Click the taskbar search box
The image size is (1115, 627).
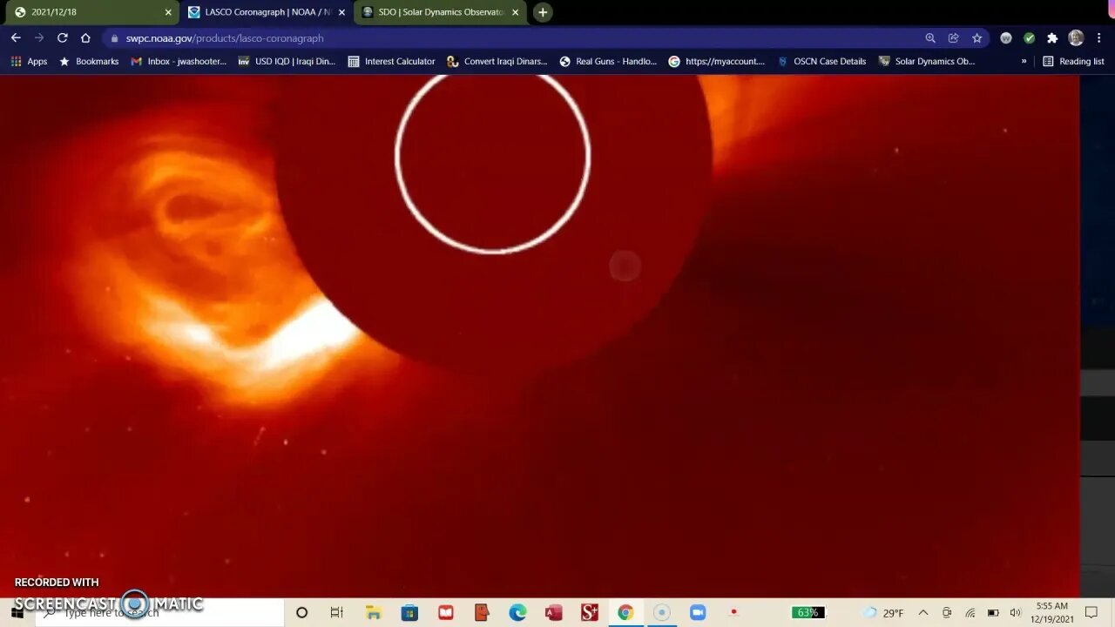pos(159,612)
